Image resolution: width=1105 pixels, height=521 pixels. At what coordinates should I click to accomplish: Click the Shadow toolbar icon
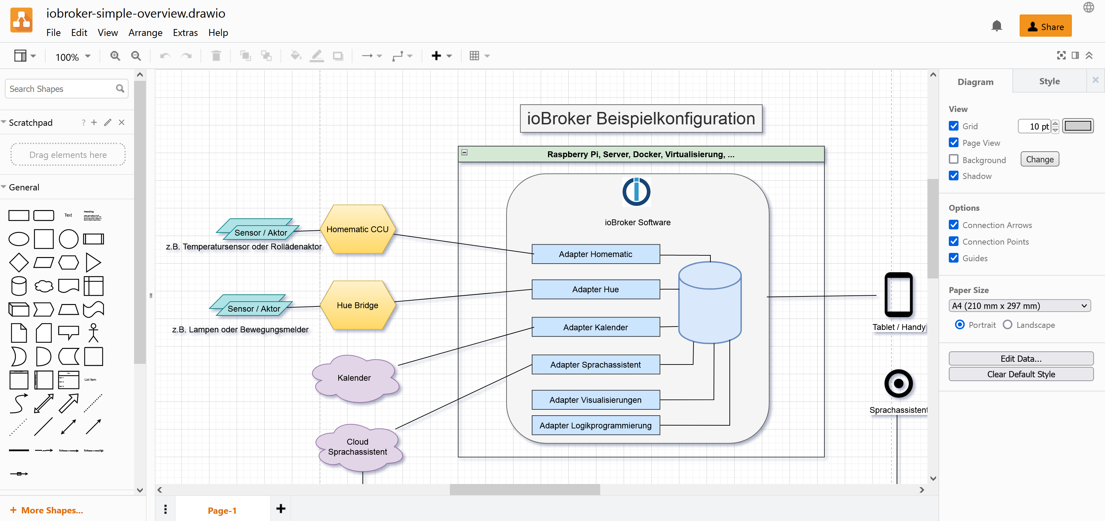coord(338,56)
